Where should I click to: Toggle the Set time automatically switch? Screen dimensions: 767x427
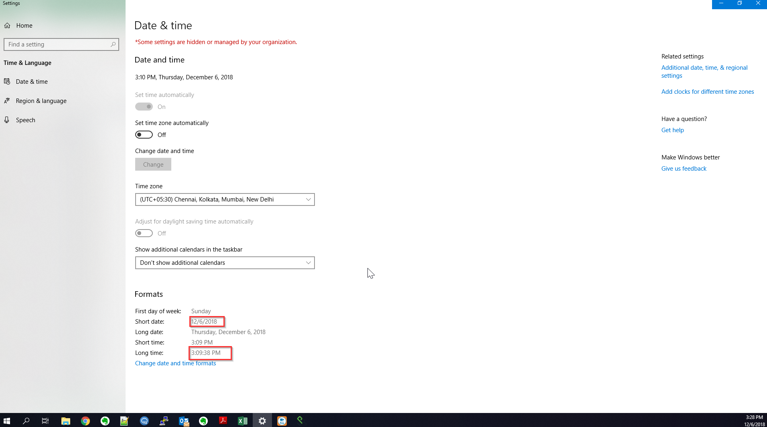pos(144,107)
